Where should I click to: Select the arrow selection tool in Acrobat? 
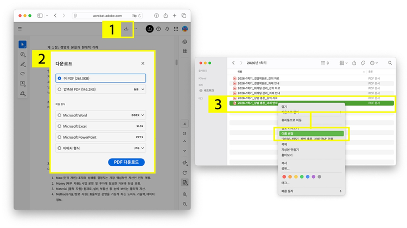coord(23,44)
